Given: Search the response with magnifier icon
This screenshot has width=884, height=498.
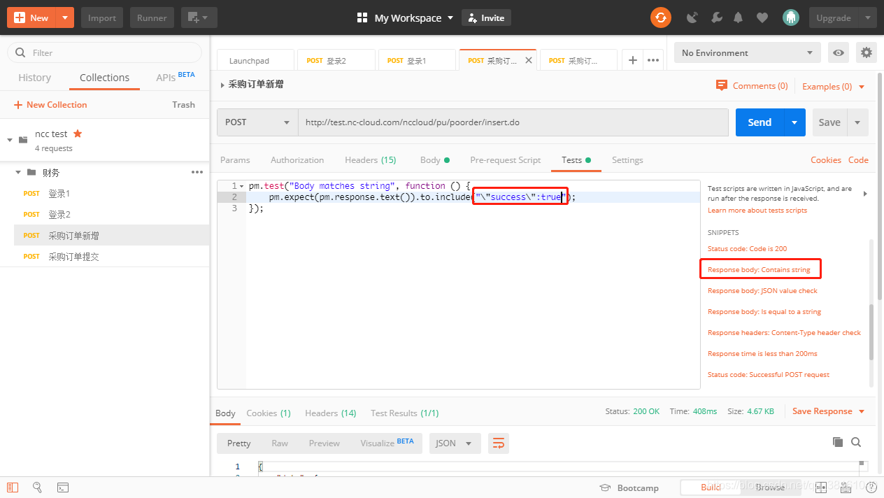Looking at the screenshot, I should pyautogui.click(x=856, y=442).
